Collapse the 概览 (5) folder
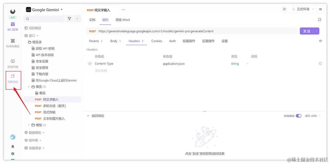Viewport: 330px width, 164px height. [29, 87]
